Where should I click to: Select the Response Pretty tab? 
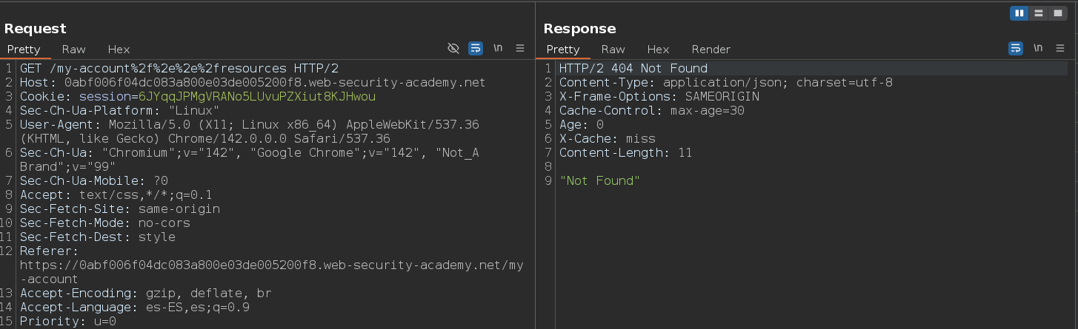[563, 50]
